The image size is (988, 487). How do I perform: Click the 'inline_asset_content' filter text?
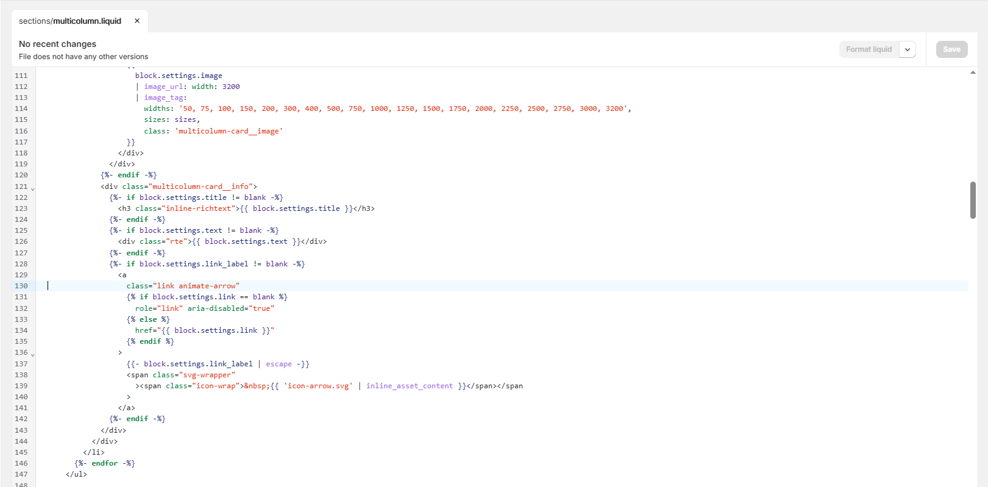(409, 386)
